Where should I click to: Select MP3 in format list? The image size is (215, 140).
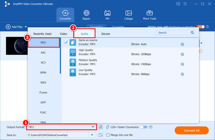coord(43,42)
